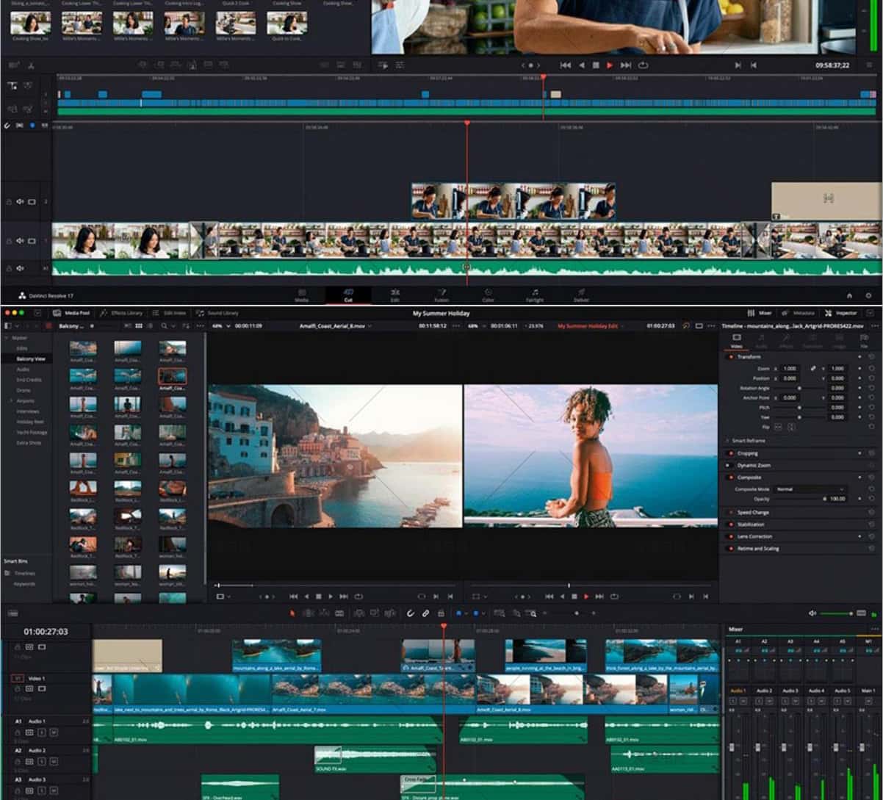Screen dimensions: 883x800
Task: Switch to the Fairlight page tab
Action: point(535,295)
